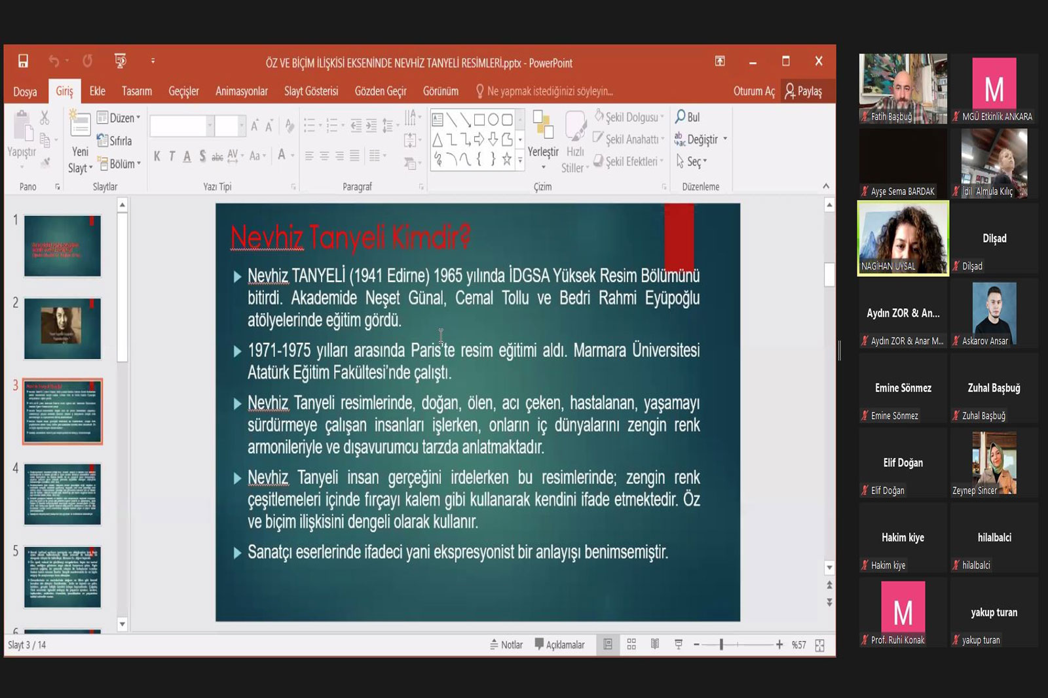Fit slide to current window icon
Screen dimensions: 1048x698
click(x=819, y=645)
